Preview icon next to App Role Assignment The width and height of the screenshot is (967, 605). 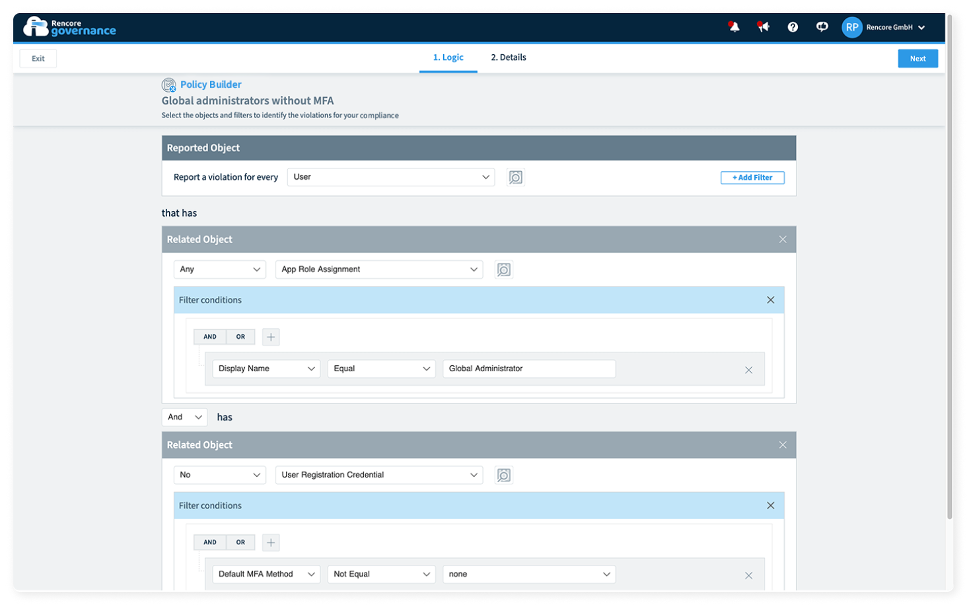click(504, 269)
